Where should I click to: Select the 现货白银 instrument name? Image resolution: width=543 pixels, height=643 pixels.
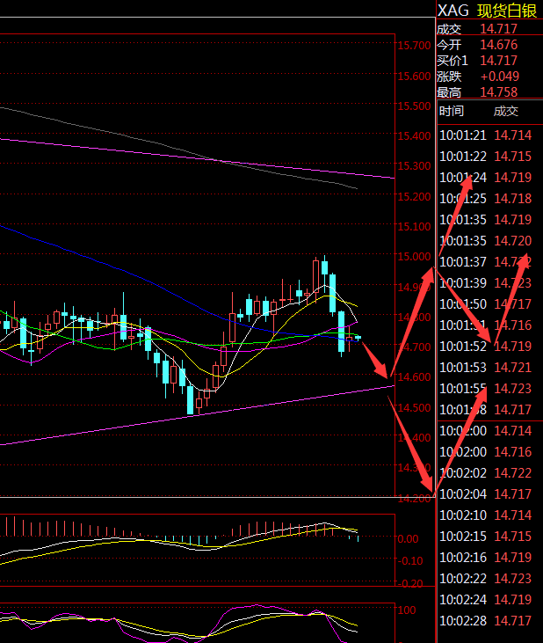(507, 11)
